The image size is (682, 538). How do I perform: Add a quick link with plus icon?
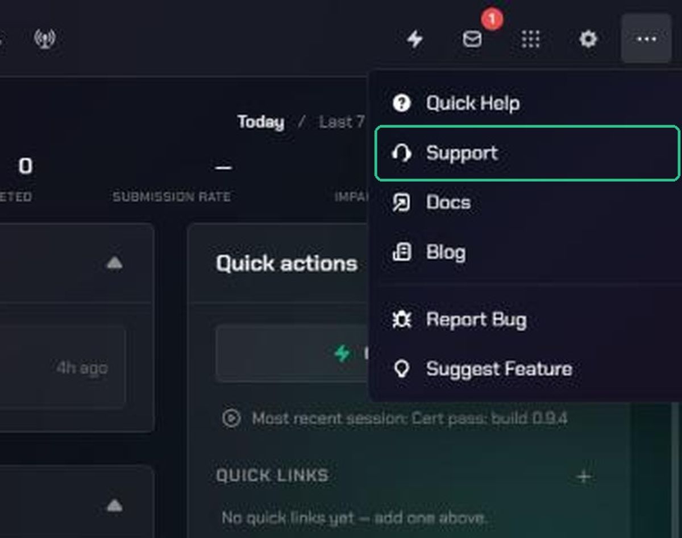tap(584, 476)
